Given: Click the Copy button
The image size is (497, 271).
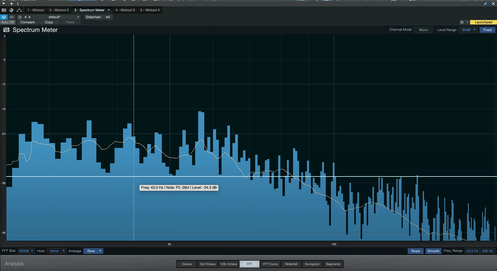Looking at the screenshot, I should 49,22.
